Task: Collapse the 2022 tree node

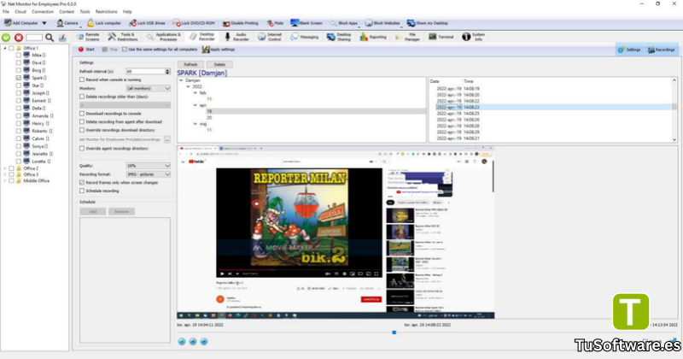Action: pyautogui.click(x=188, y=86)
